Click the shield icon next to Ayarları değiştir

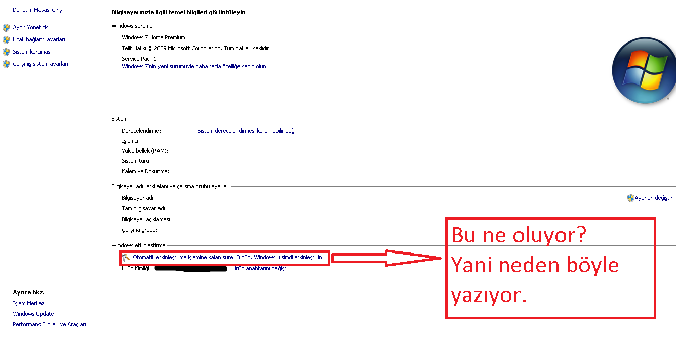[630, 198]
